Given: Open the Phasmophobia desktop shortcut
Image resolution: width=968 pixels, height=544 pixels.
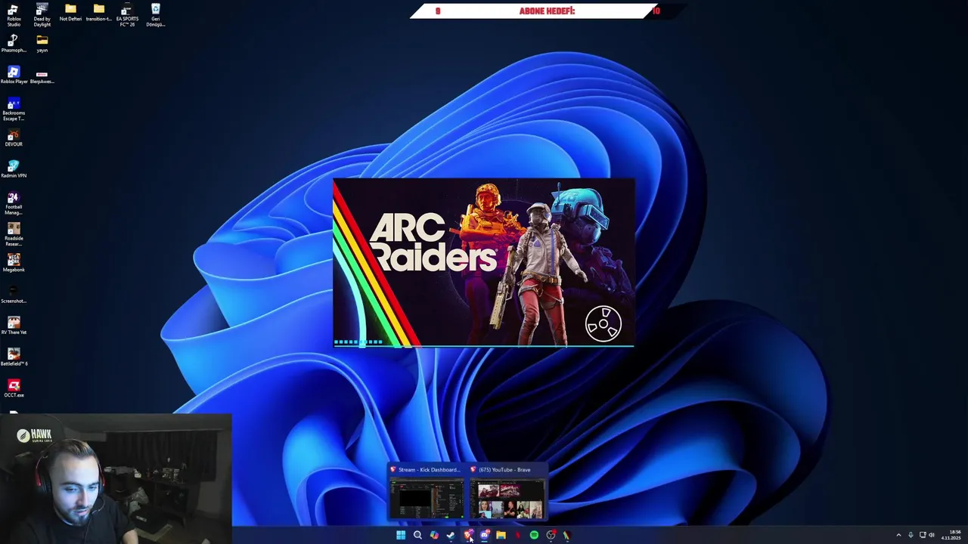Looking at the screenshot, I should coord(14,44).
